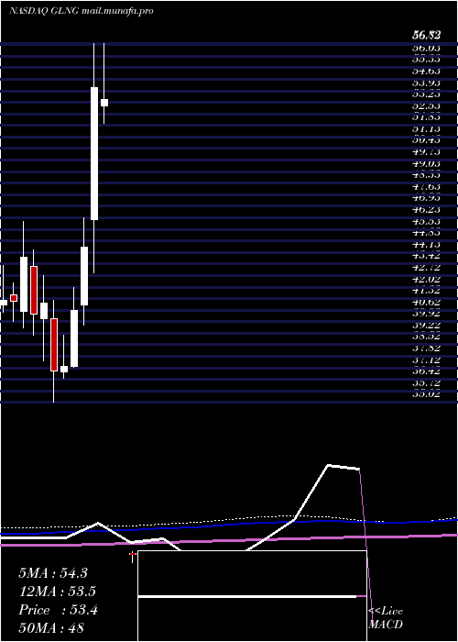Viewport: 458px width, 642px height.
Task: Select the last small white candlestick
Action: tap(104, 103)
